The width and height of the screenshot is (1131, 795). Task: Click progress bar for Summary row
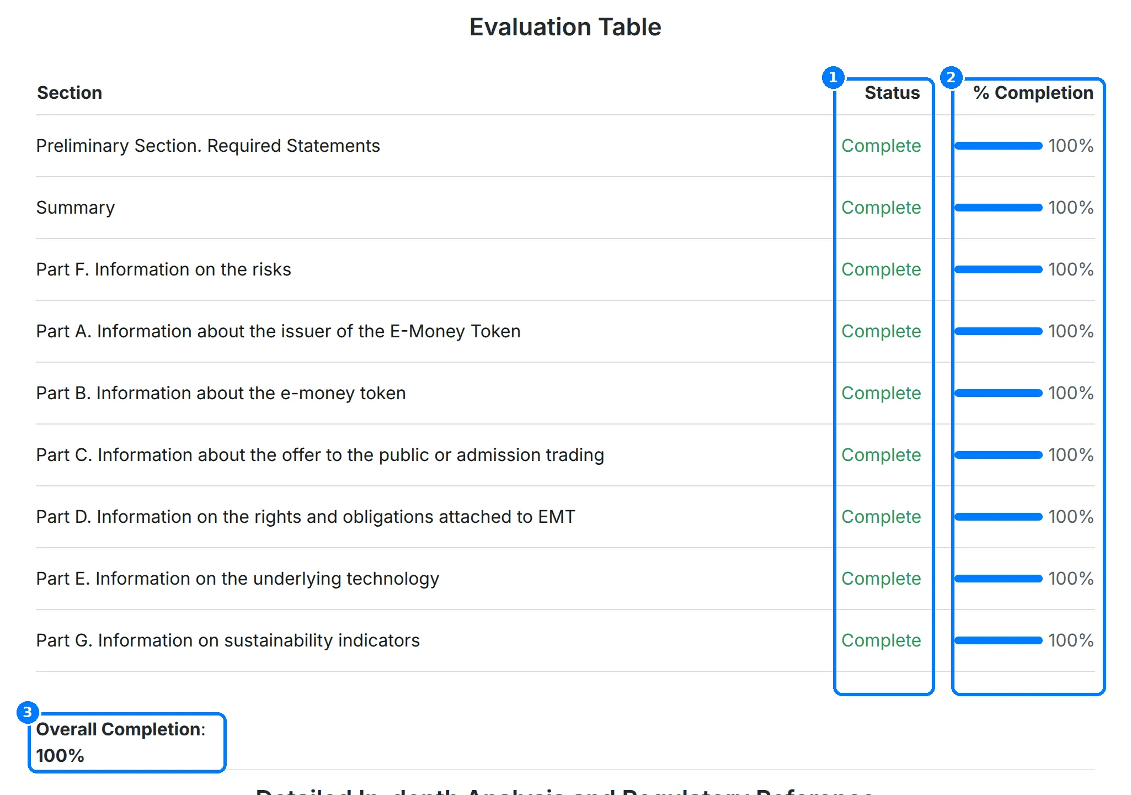click(999, 208)
